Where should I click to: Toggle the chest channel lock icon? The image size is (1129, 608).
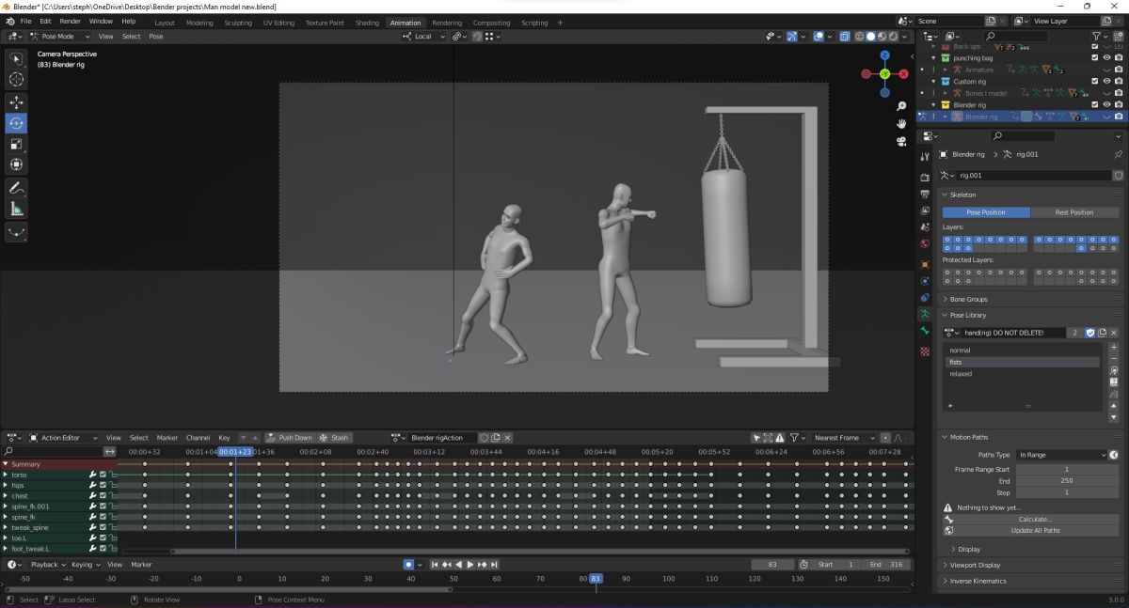point(112,496)
